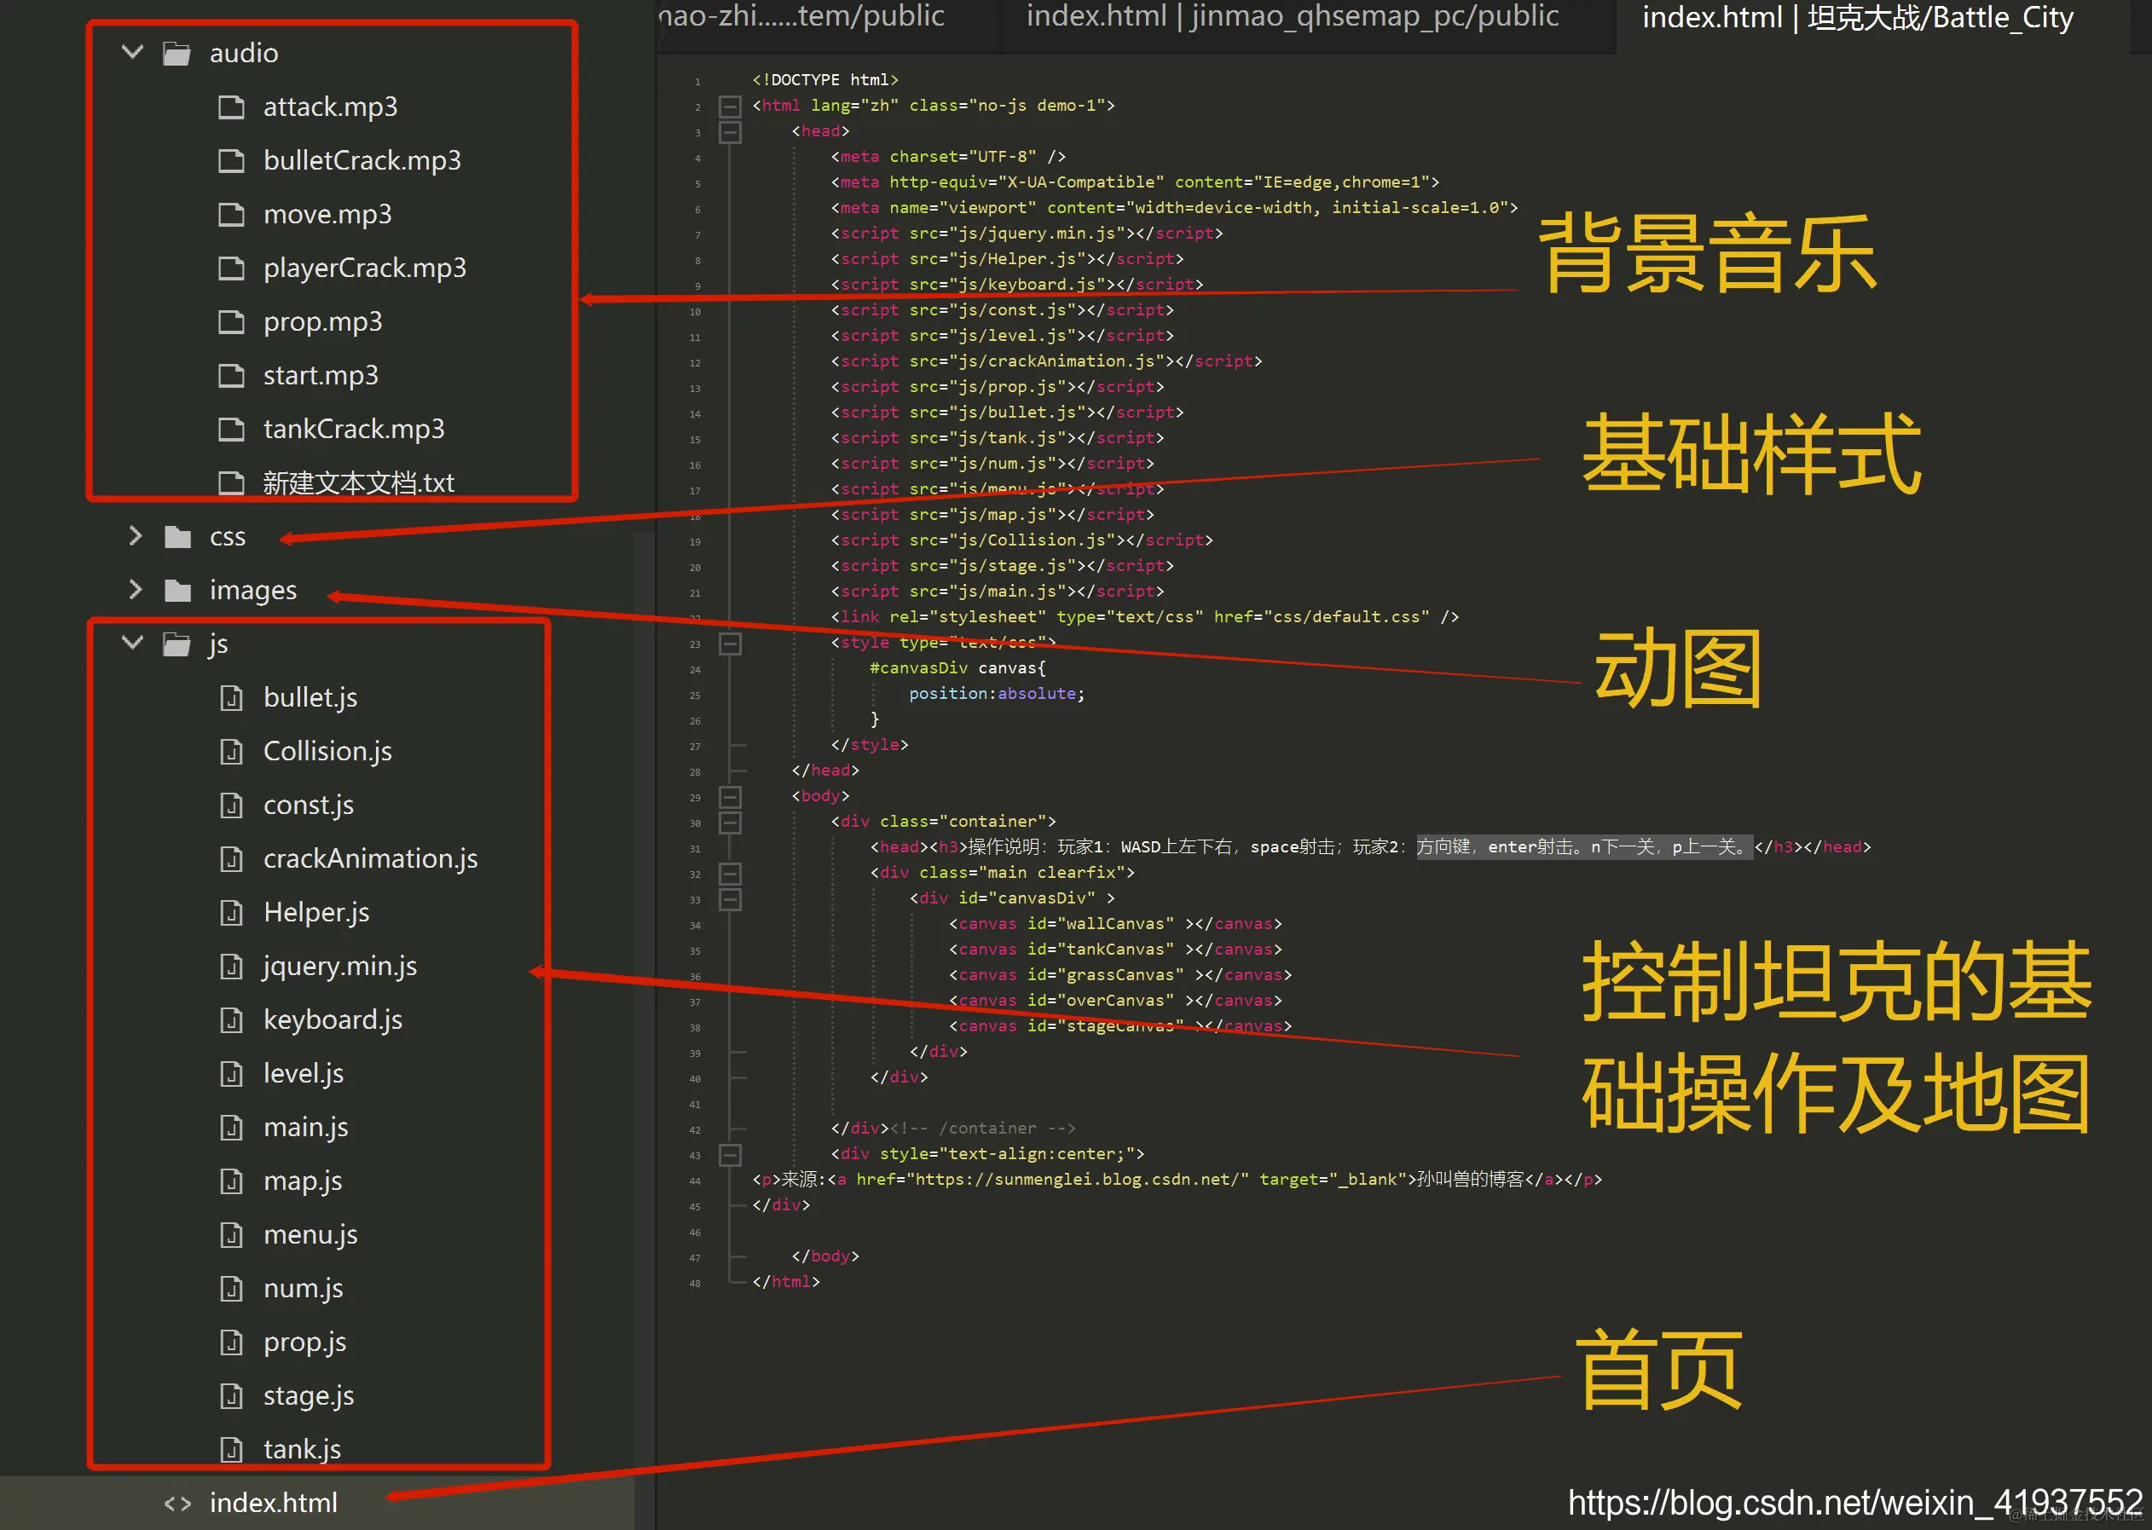Switch to the 坦克大战/Battle_City index.html tab
The height and width of the screenshot is (1530, 2152).
tap(1856, 19)
